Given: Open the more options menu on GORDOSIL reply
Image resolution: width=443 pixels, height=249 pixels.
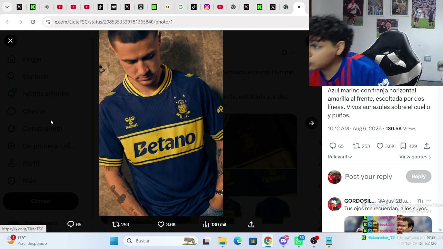Looking at the screenshot, I should 429,201.
